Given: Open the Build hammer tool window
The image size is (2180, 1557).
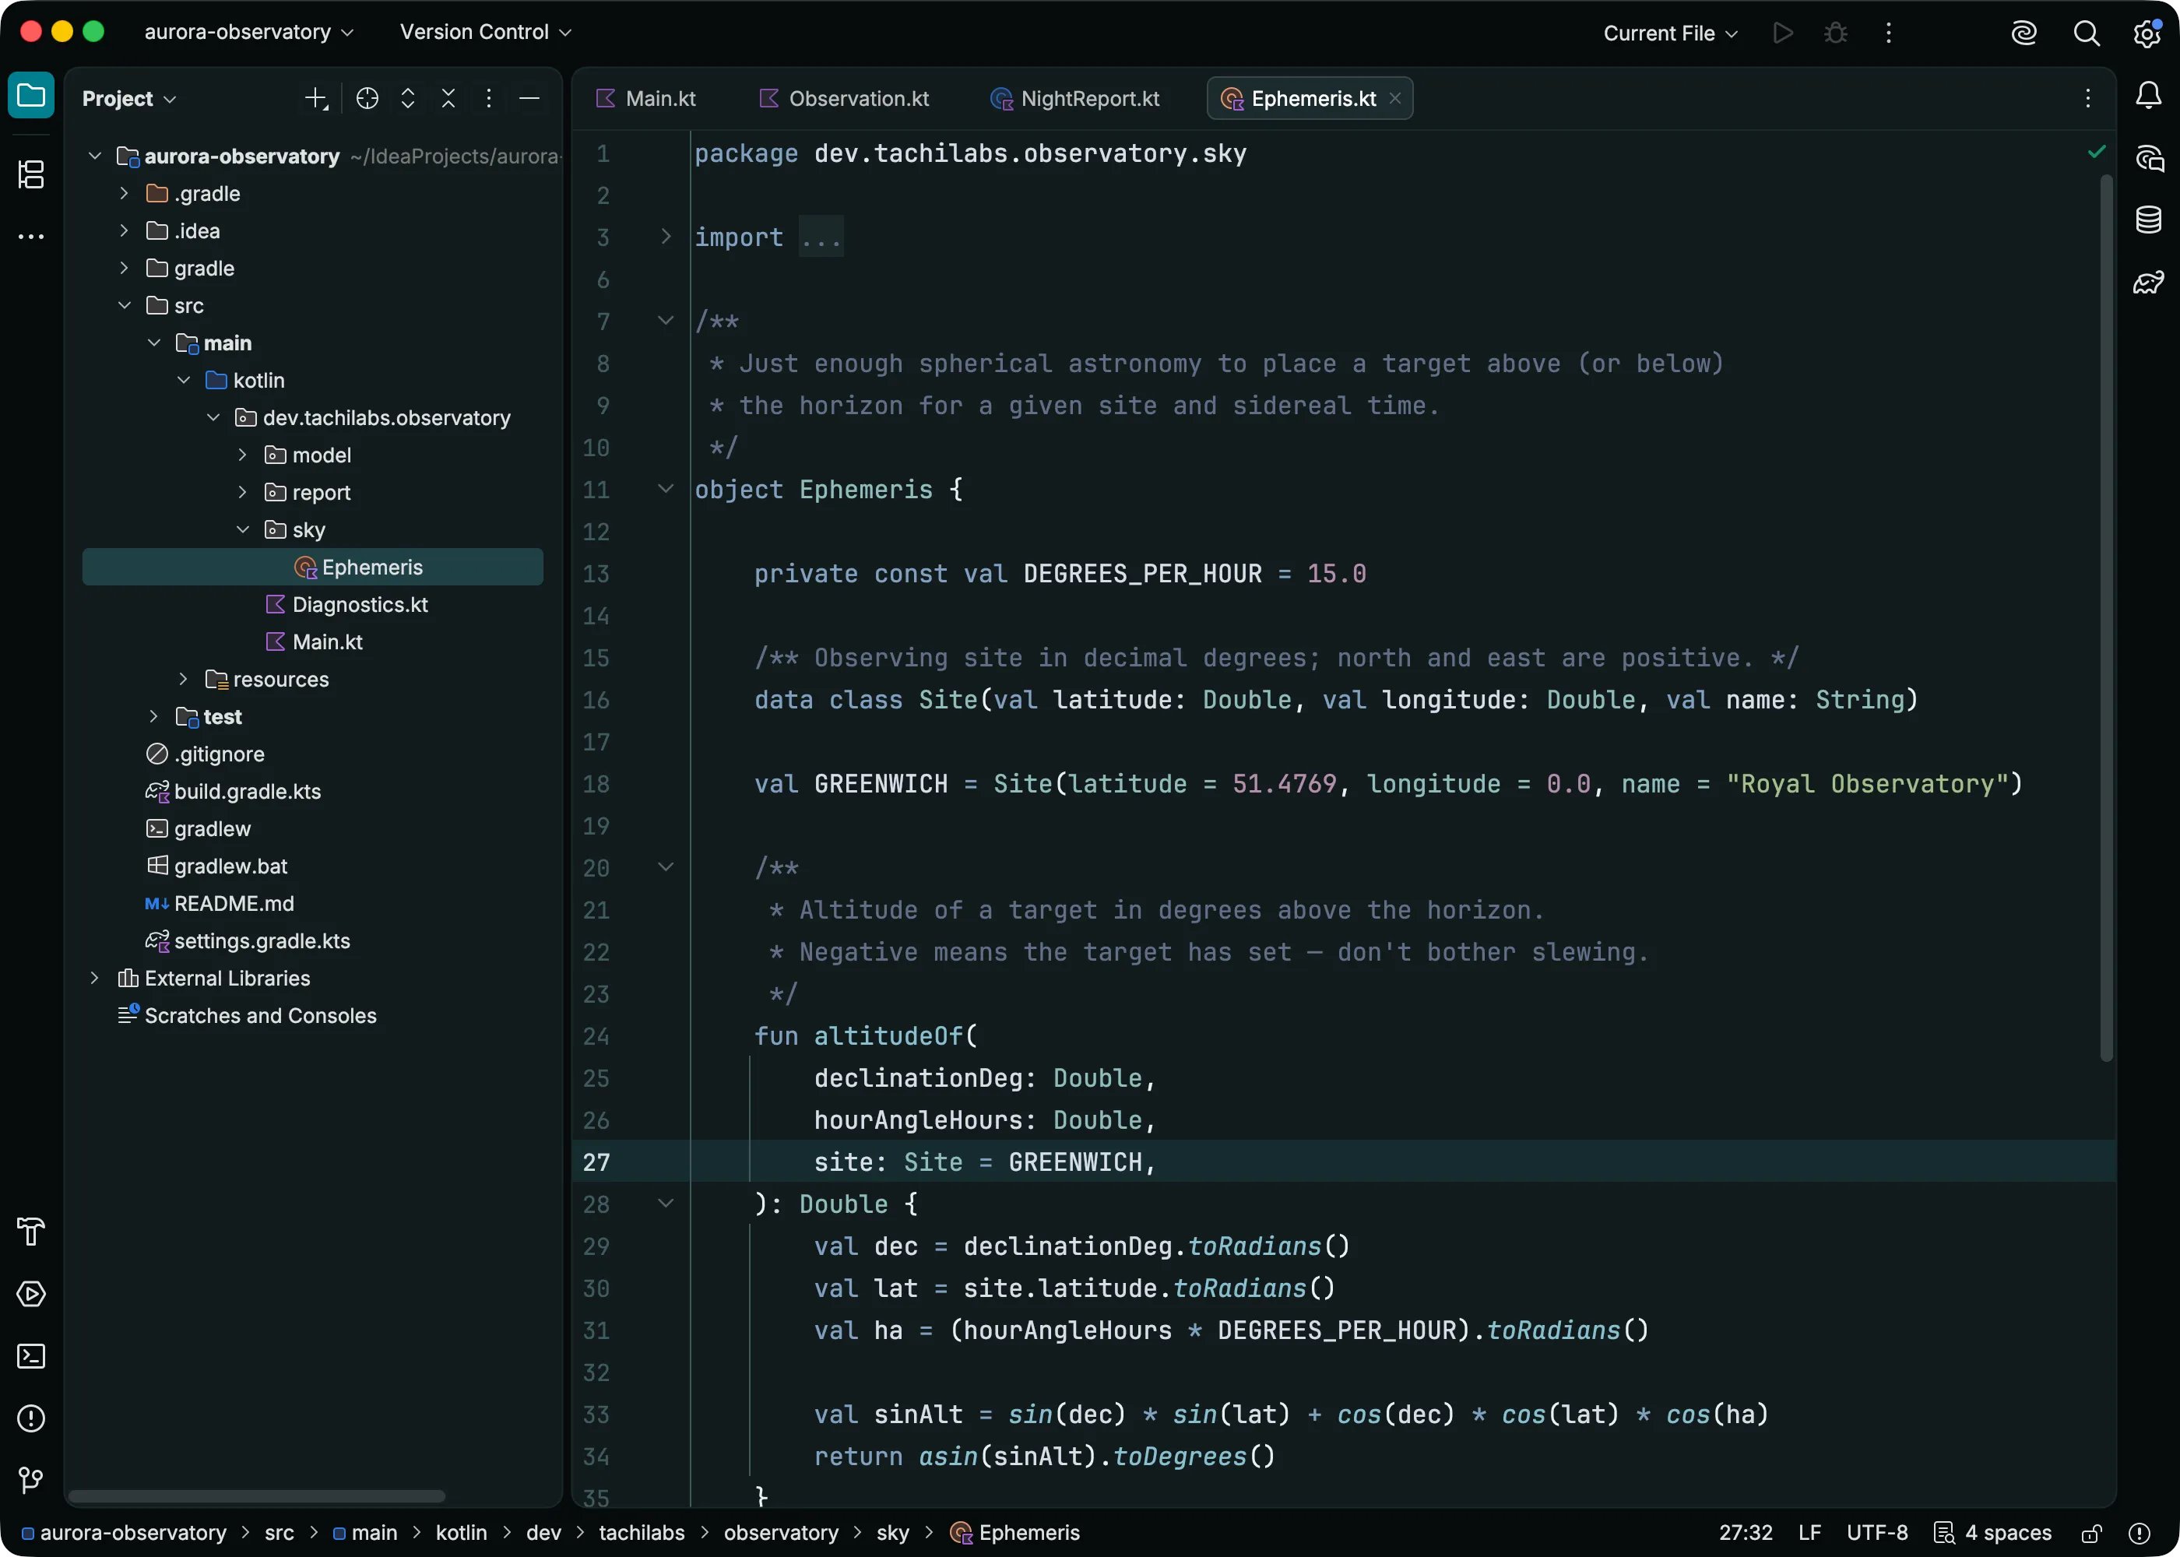Looking at the screenshot, I should tap(30, 1232).
